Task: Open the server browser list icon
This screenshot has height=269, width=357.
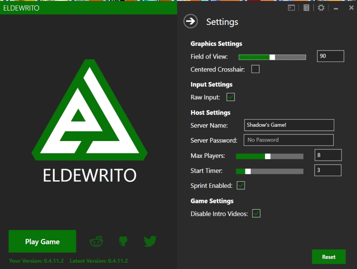Action: pyautogui.click(x=306, y=8)
